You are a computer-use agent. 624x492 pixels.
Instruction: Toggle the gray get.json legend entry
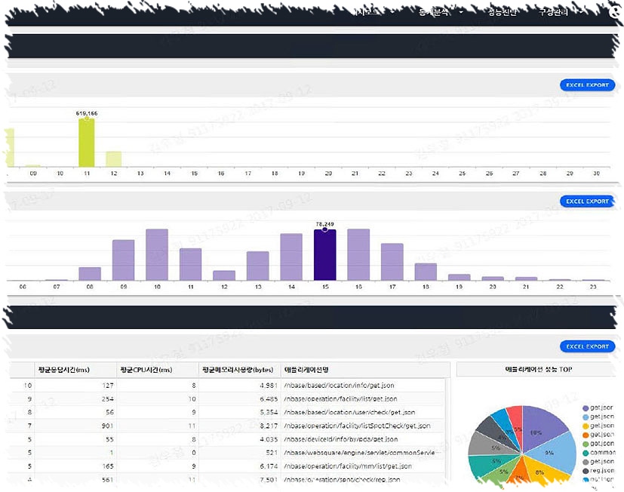point(598,462)
